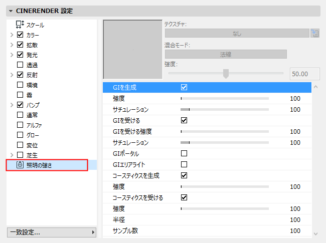
Task: Select the GIエリアライト row label
Action: pos(129,164)
